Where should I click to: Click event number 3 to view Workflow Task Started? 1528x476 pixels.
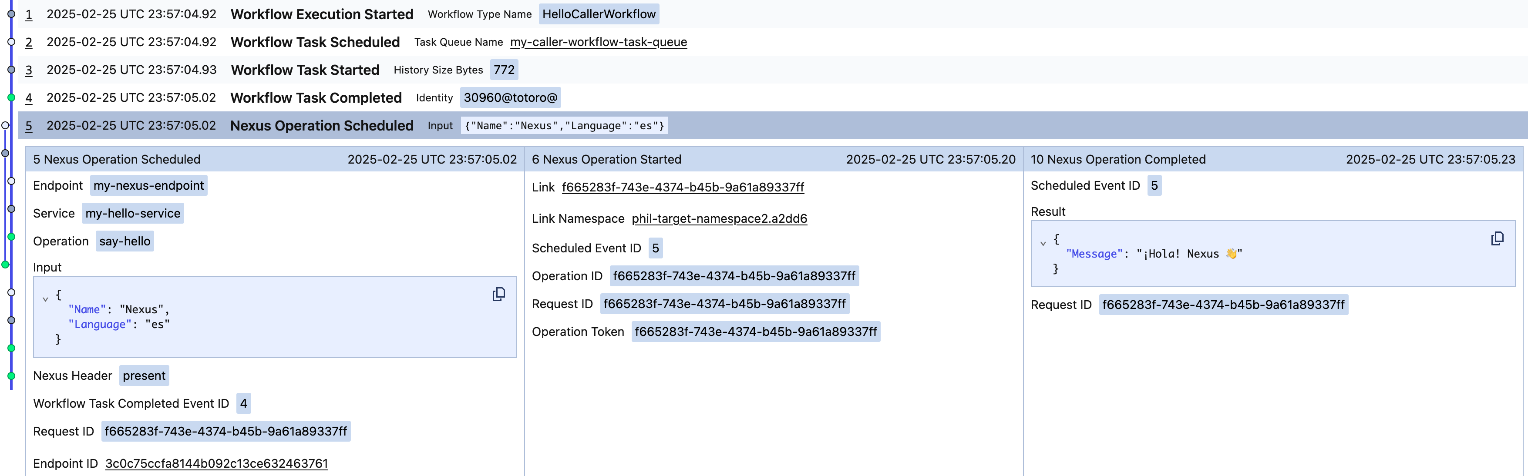click(28, 70)
